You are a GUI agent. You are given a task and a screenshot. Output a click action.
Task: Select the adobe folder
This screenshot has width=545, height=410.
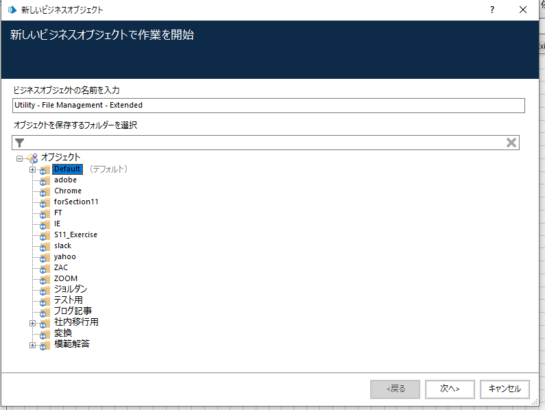[x=65, y=180]
